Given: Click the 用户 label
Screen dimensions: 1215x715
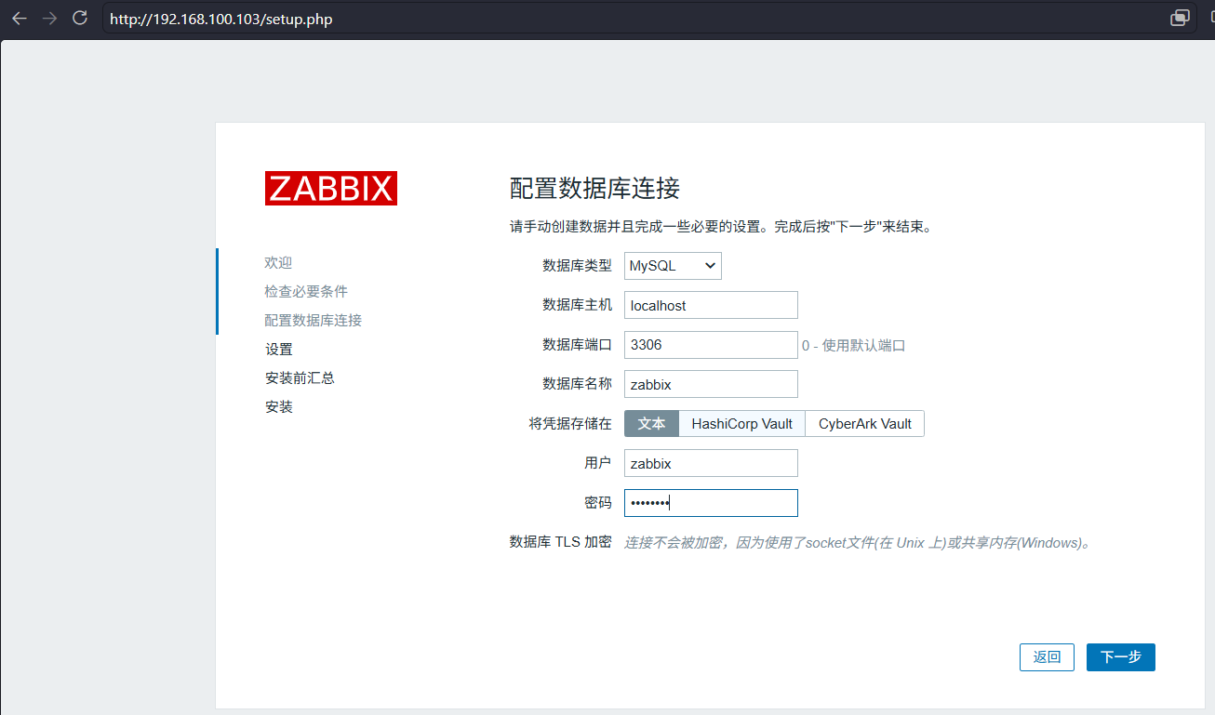Looking at the screenshot, I should [x=598, y=463].
